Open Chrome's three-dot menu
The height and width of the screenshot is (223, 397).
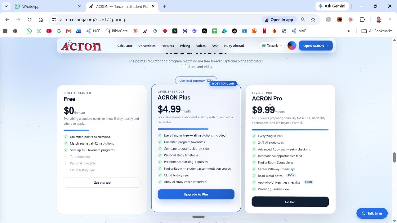(390, 20)
